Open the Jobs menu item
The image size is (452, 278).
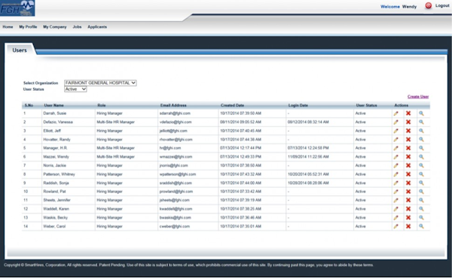pyautogui.click(x=77, y=27)
